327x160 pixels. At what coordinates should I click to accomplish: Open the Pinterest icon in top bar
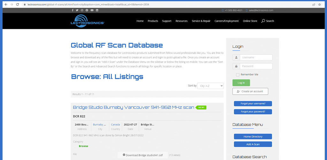(87, 10)
